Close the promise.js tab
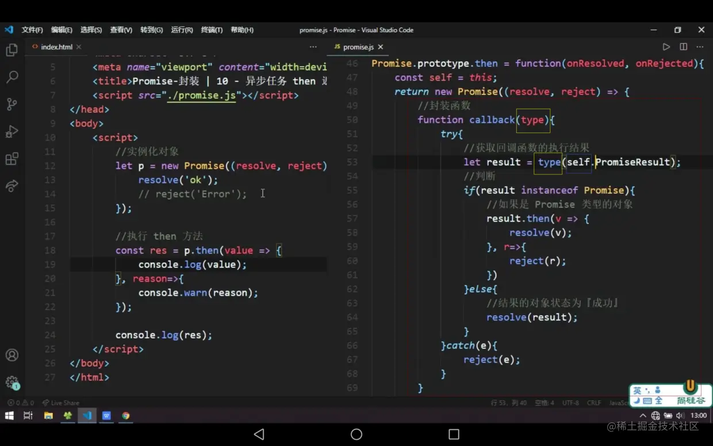The width and height of the screenshot is (713, 446). 380,47
